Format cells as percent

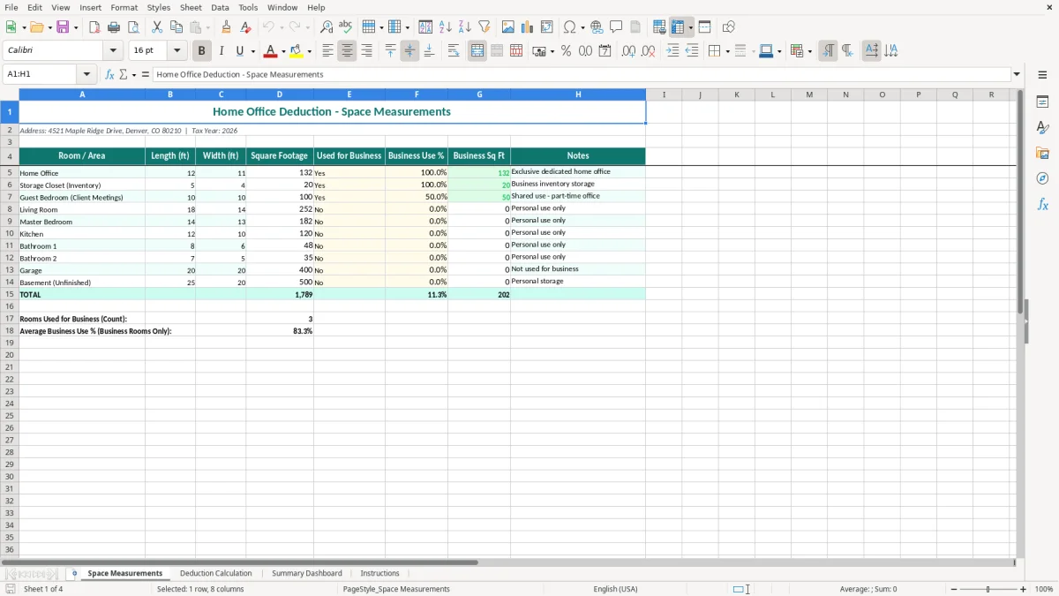click(x=567, y=51)
